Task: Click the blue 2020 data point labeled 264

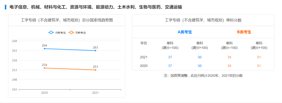Action: click(44, 49)
